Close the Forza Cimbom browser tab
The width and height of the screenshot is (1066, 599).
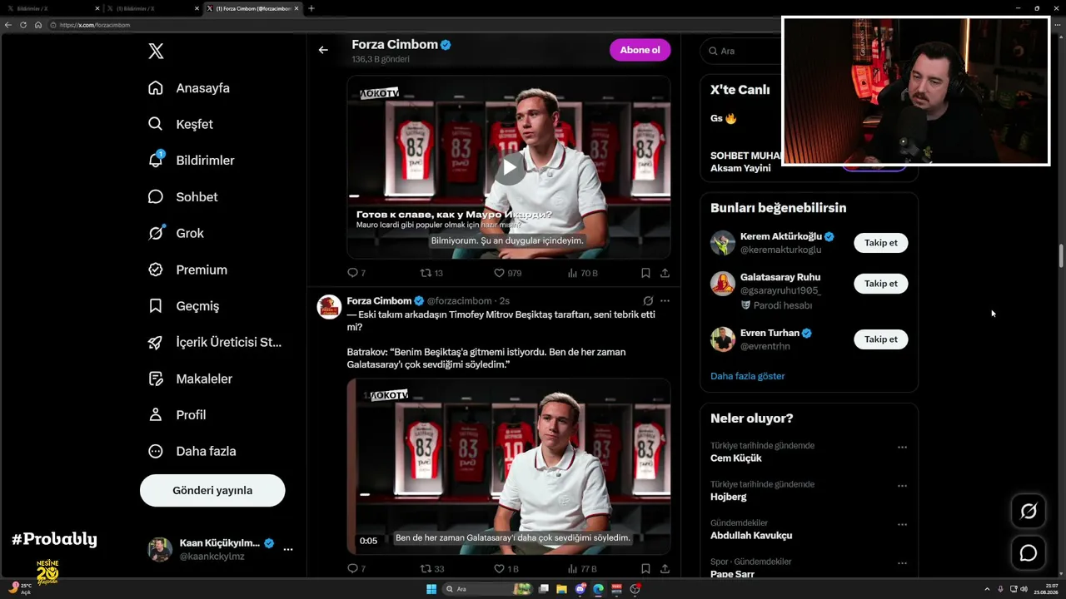pos(296,8)
